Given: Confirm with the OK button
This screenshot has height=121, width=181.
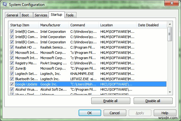Looking at the screenshot, I should [90, 113].
